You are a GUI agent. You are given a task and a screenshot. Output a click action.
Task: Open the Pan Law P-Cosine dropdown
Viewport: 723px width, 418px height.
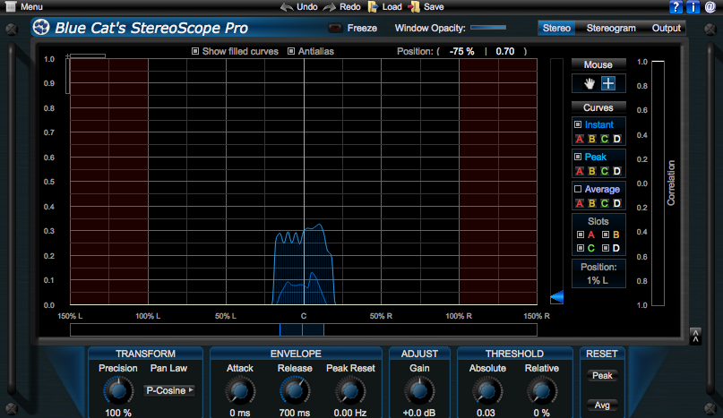[169, 390]
